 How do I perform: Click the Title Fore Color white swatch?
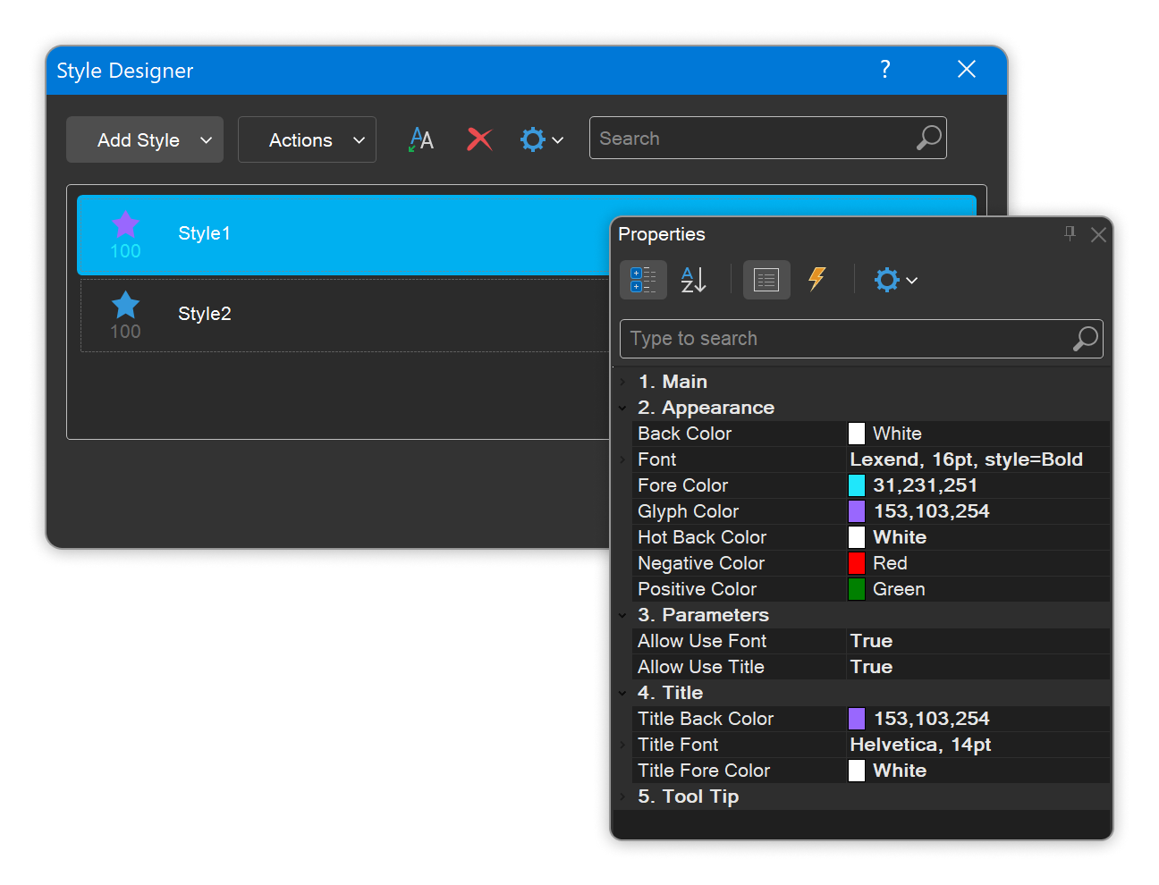tap(857, 771)
